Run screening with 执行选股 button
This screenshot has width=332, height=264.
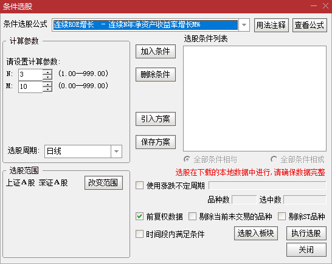point(306,233)
